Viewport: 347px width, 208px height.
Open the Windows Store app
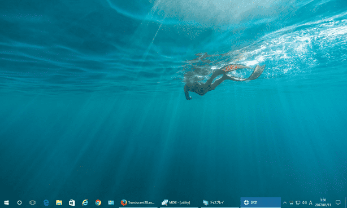click(72, 202)
